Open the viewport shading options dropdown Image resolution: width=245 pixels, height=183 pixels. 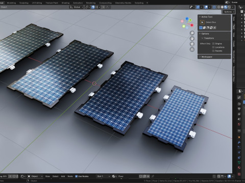[x=233, y=7]
